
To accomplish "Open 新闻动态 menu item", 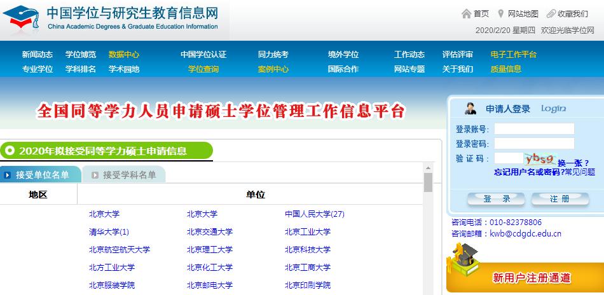I will tap(38, 55).
